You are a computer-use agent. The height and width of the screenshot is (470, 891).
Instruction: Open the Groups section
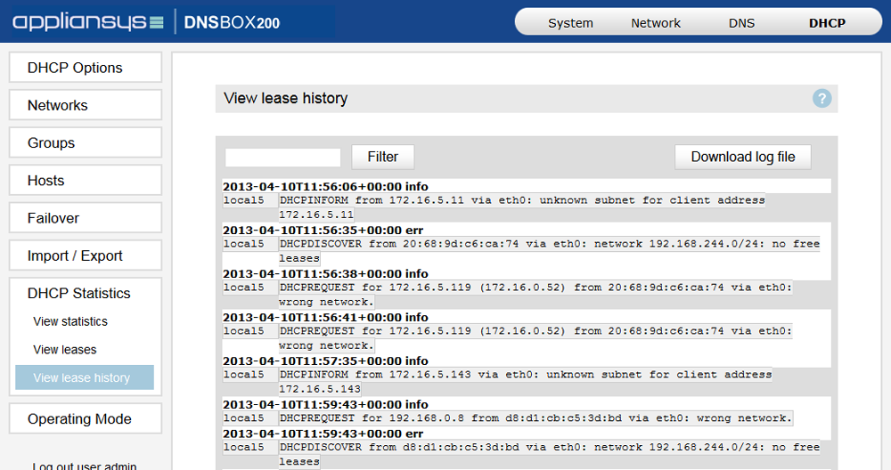(86, 142)
